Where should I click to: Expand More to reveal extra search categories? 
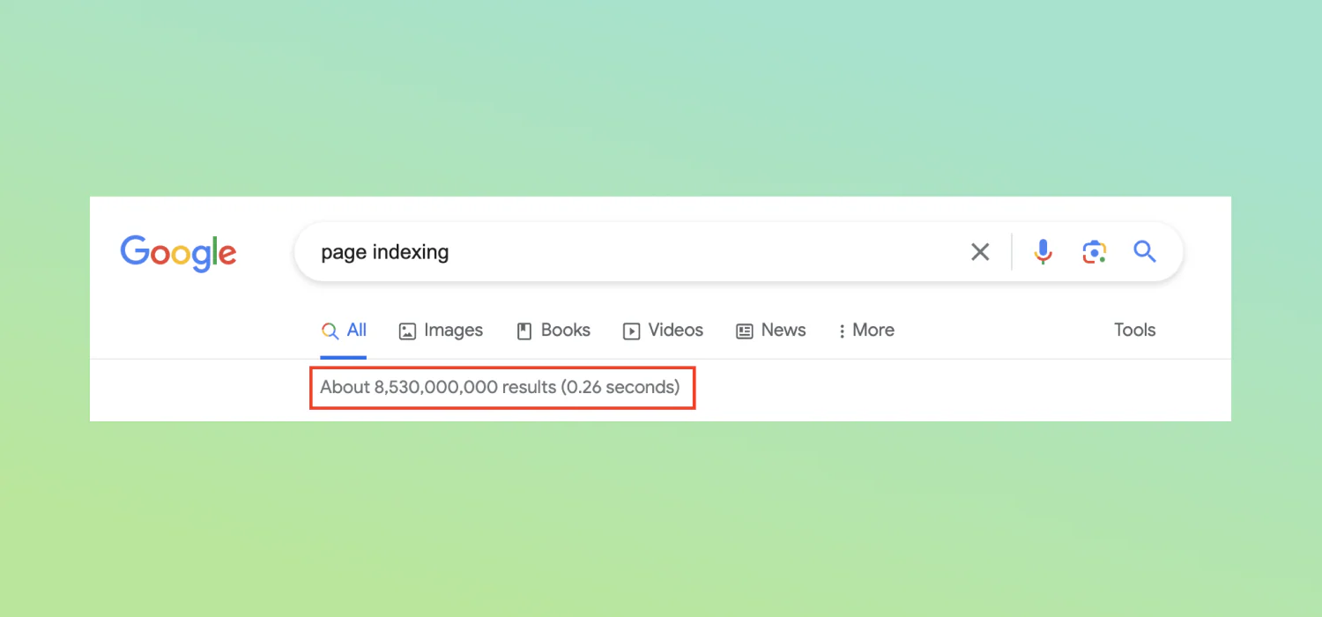(x=873, y=330)
